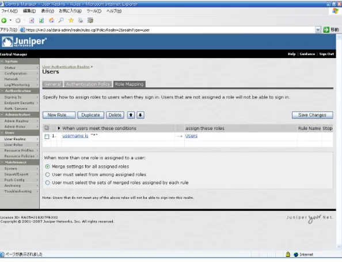This screenshot has width=342, height=262.
Task: Select User must select from among assigned roles
Action: click(x=47, y=175)
